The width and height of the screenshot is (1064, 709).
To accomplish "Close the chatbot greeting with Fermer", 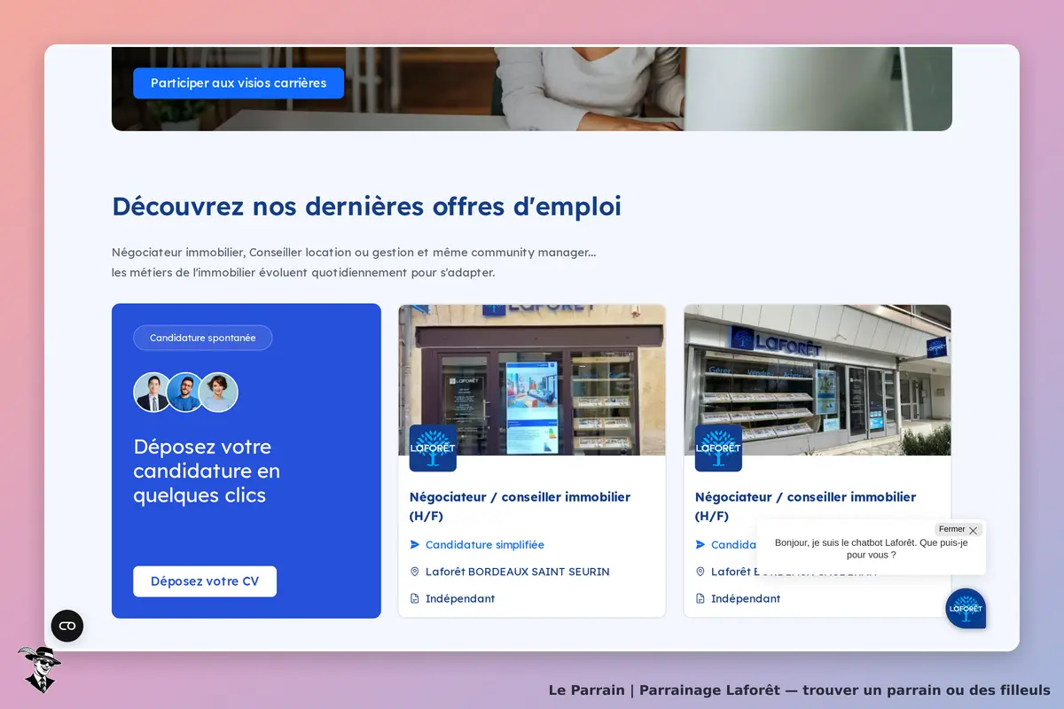I will pos(958,530).
